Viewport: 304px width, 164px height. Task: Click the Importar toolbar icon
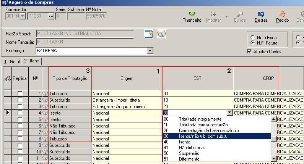coord(213,15)
